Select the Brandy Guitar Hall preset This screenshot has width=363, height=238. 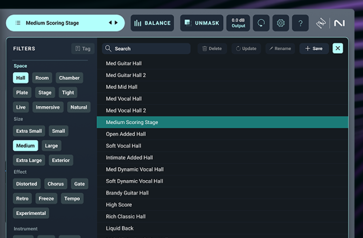[127, 193]
